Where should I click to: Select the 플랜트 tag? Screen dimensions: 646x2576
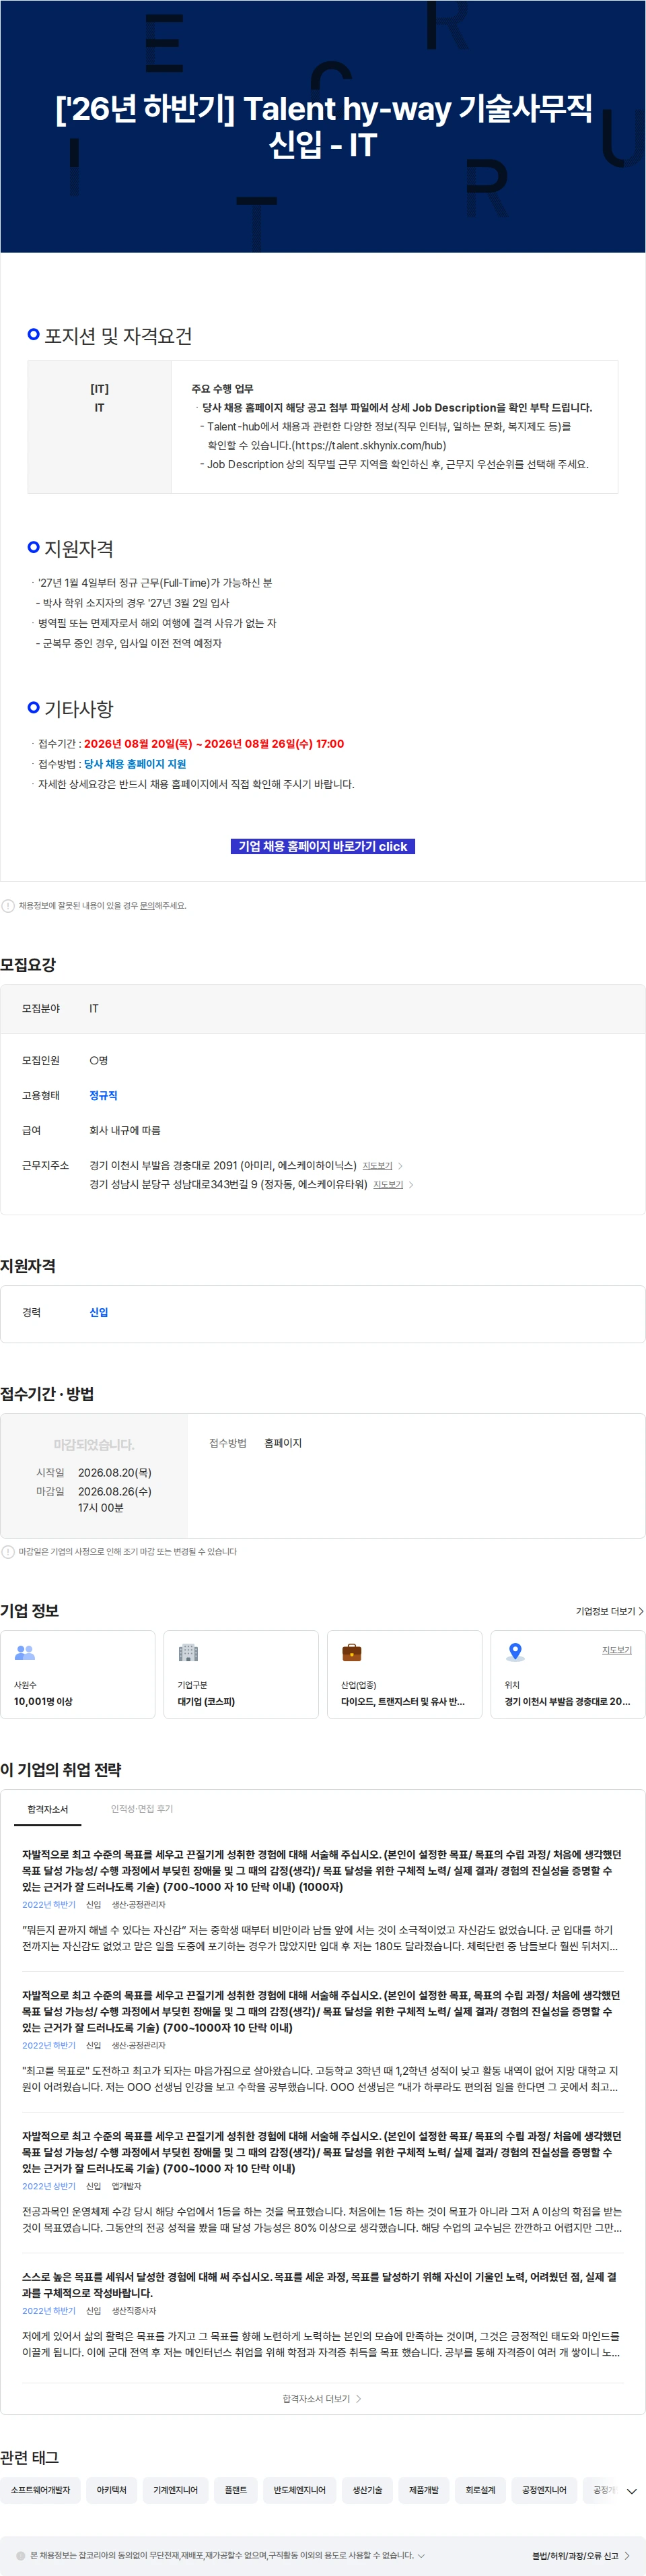(236, 2490)
